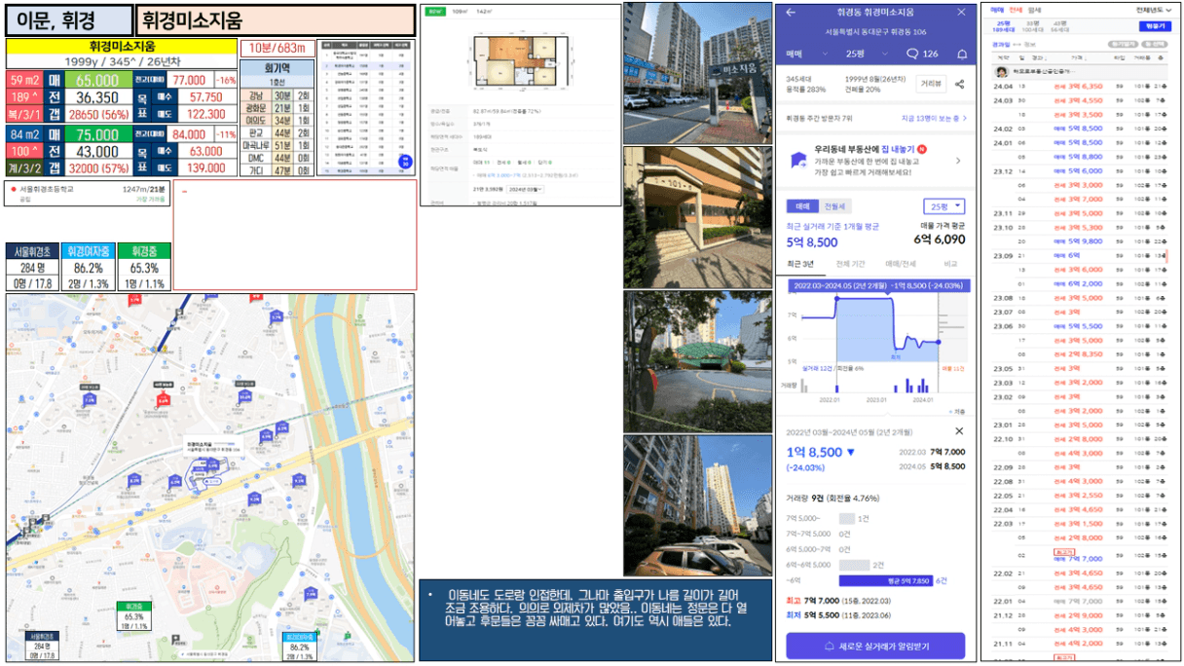This screenshot has height=666, width=1184.
Task: Click the agent avatar row above the transaction list
Action: [1079, 72]
